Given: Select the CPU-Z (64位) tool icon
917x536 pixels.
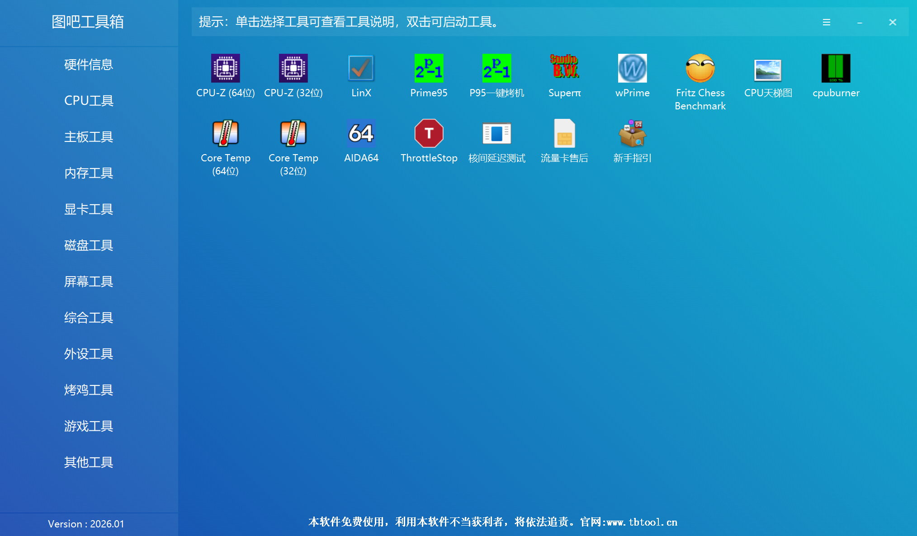Looking at the screenshot, I should (x=225, y=68).
